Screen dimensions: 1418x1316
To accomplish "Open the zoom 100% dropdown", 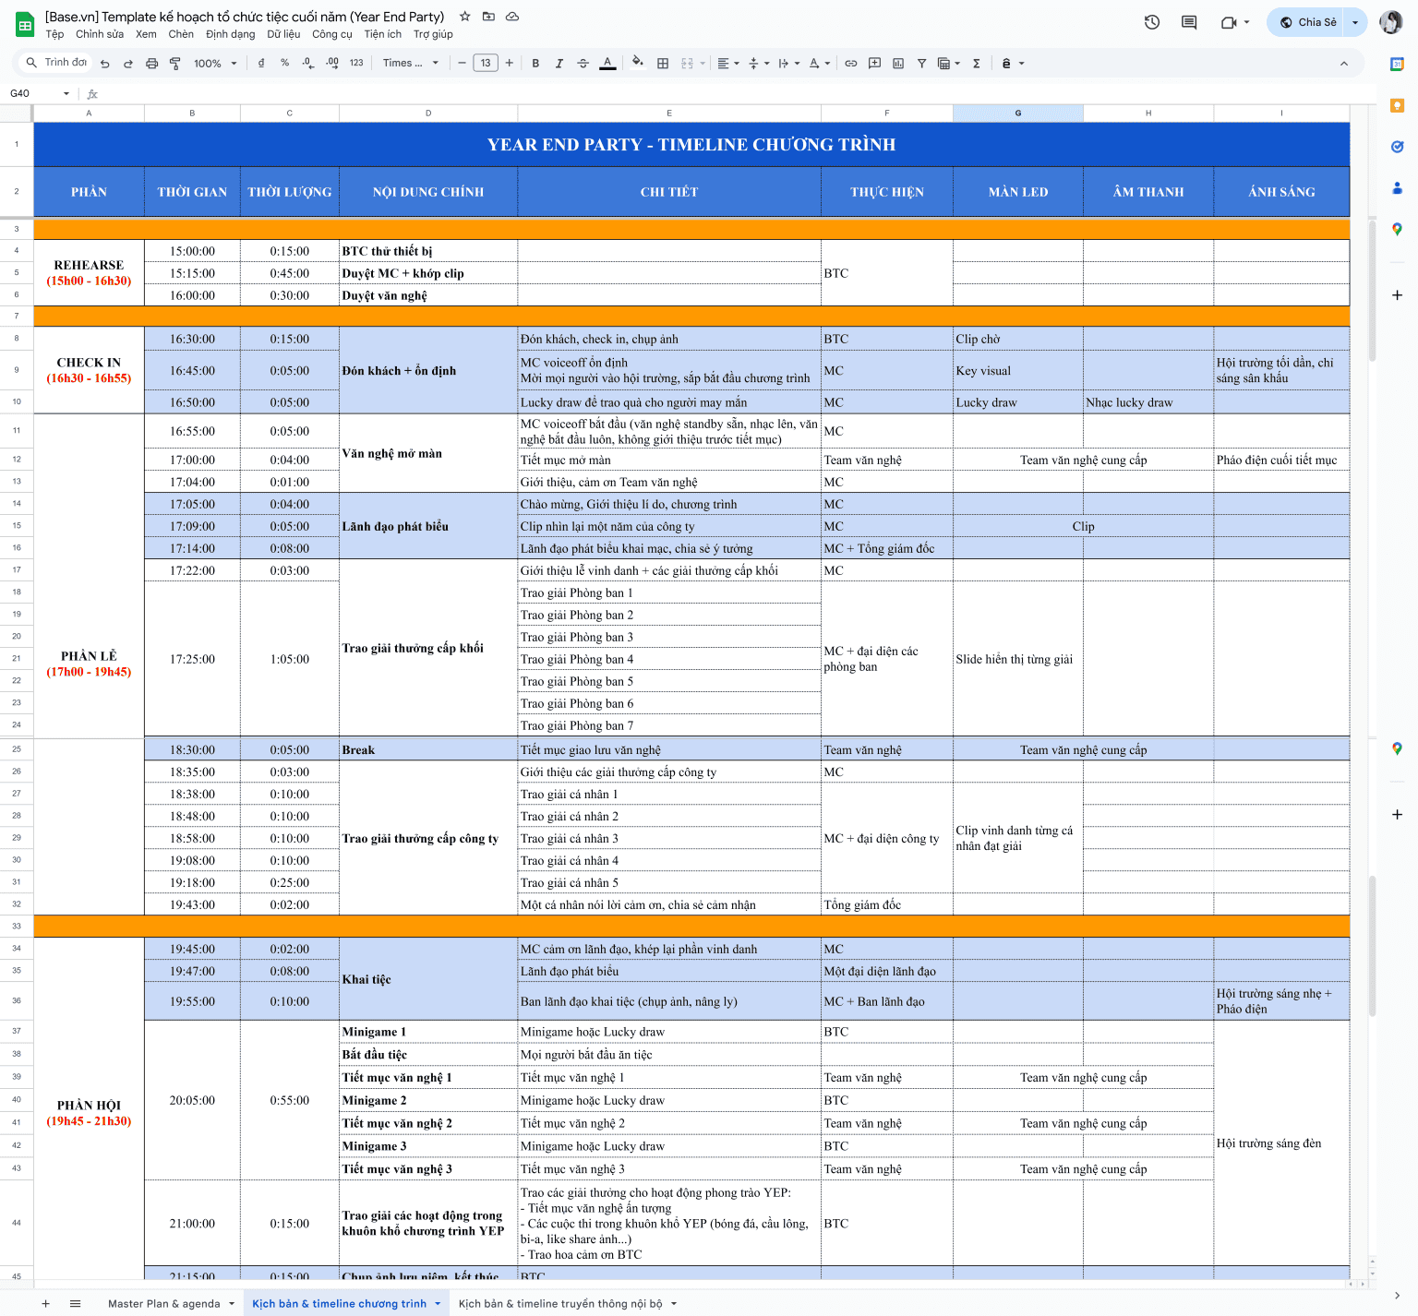I will 215,64.
